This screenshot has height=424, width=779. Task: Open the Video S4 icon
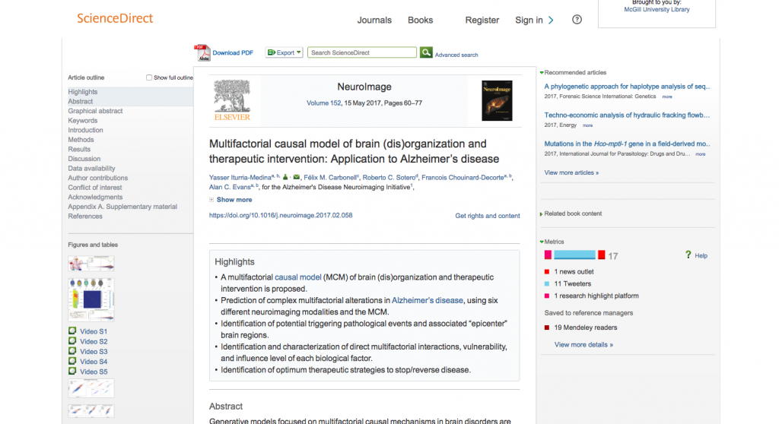pos(72,362)
